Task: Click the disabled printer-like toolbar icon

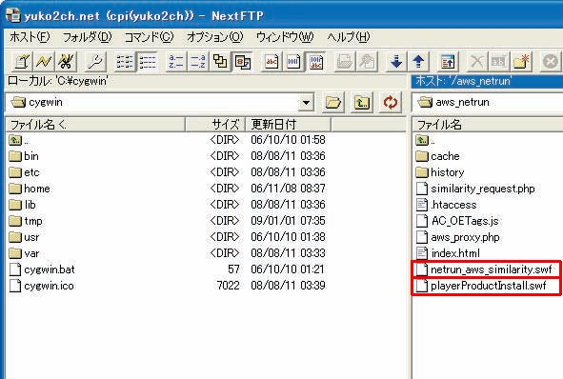Action: coord(344,62)
